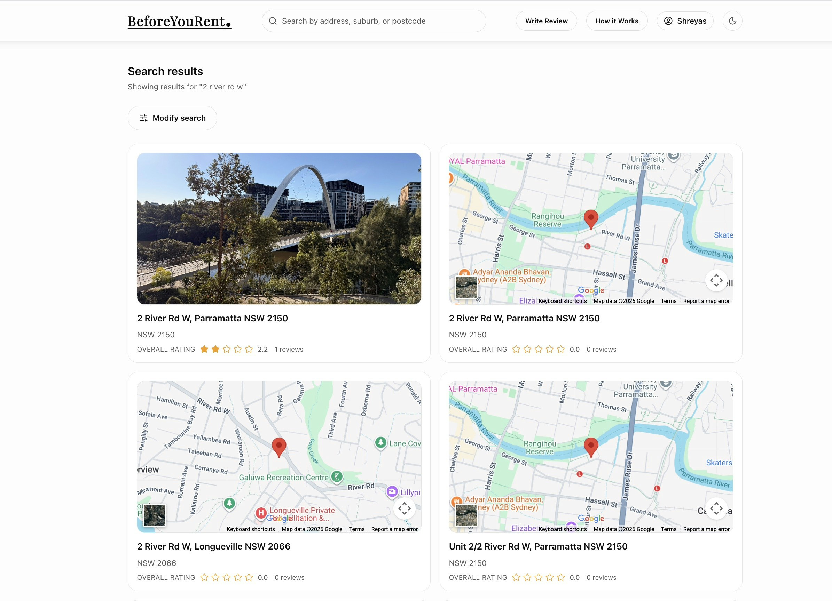Open the How it Works menu item

pyautogui.click(x=617, y=21)
